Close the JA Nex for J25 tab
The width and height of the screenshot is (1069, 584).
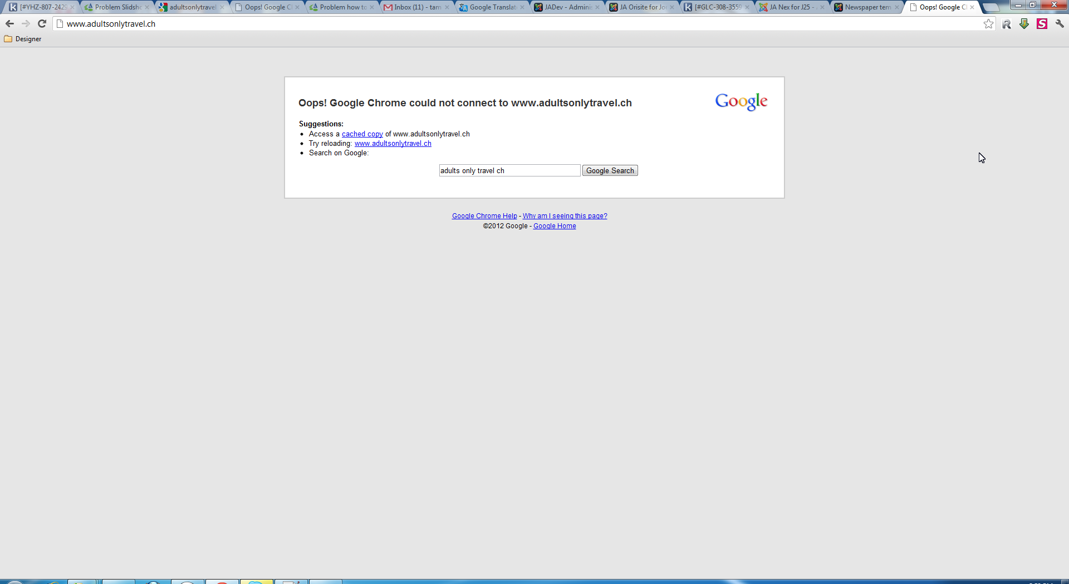click(822, 7)
